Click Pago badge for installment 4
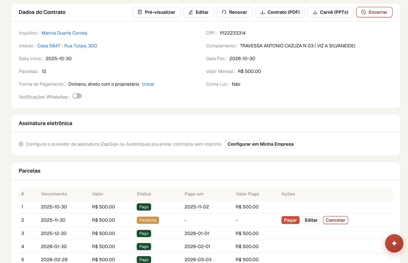Screen dimensions: 408x263 click(x=144, y=246)
